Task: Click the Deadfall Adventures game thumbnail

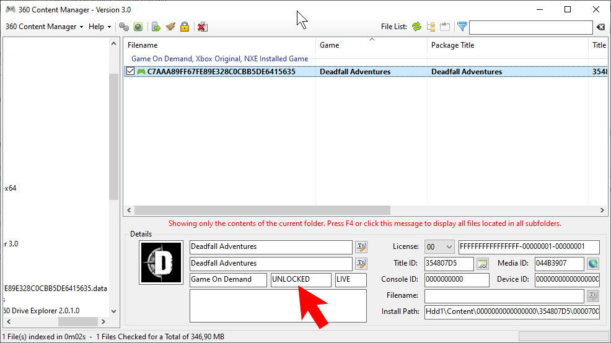Action: pyautogui.click(x=161, y=263)
